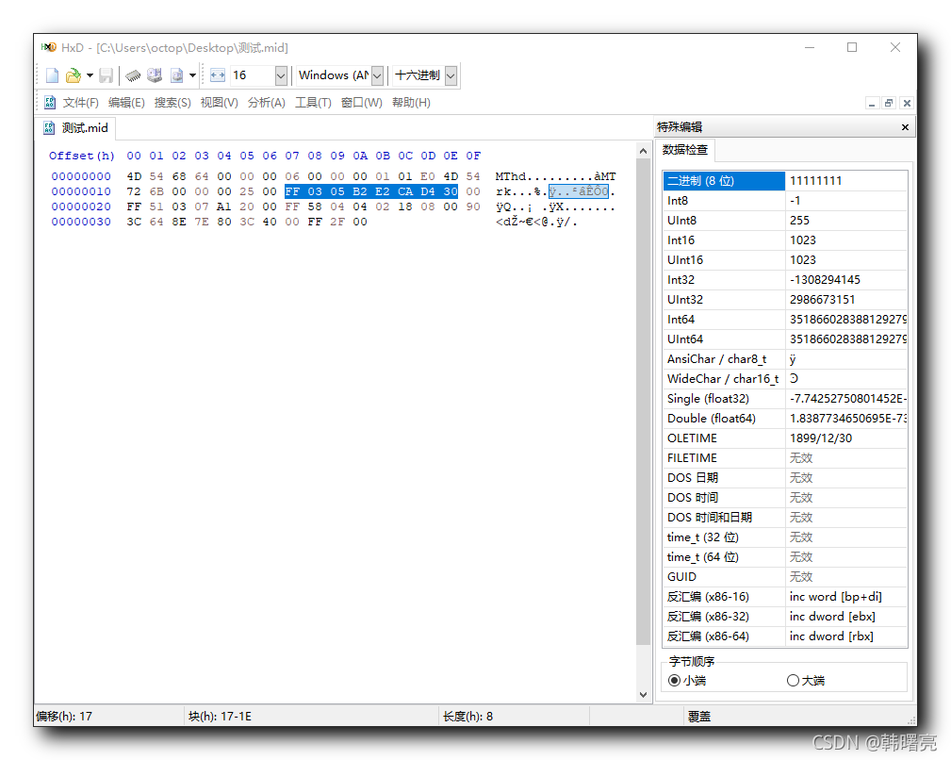Viewport: 951px width, 760px height.
Task: Minimize the inner document window
Action: [872, 103]
